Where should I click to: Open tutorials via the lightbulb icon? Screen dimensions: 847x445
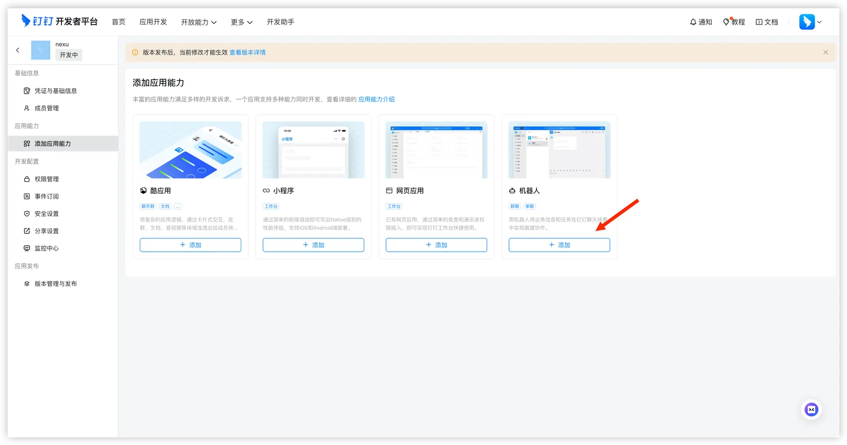tap(726, 22)
